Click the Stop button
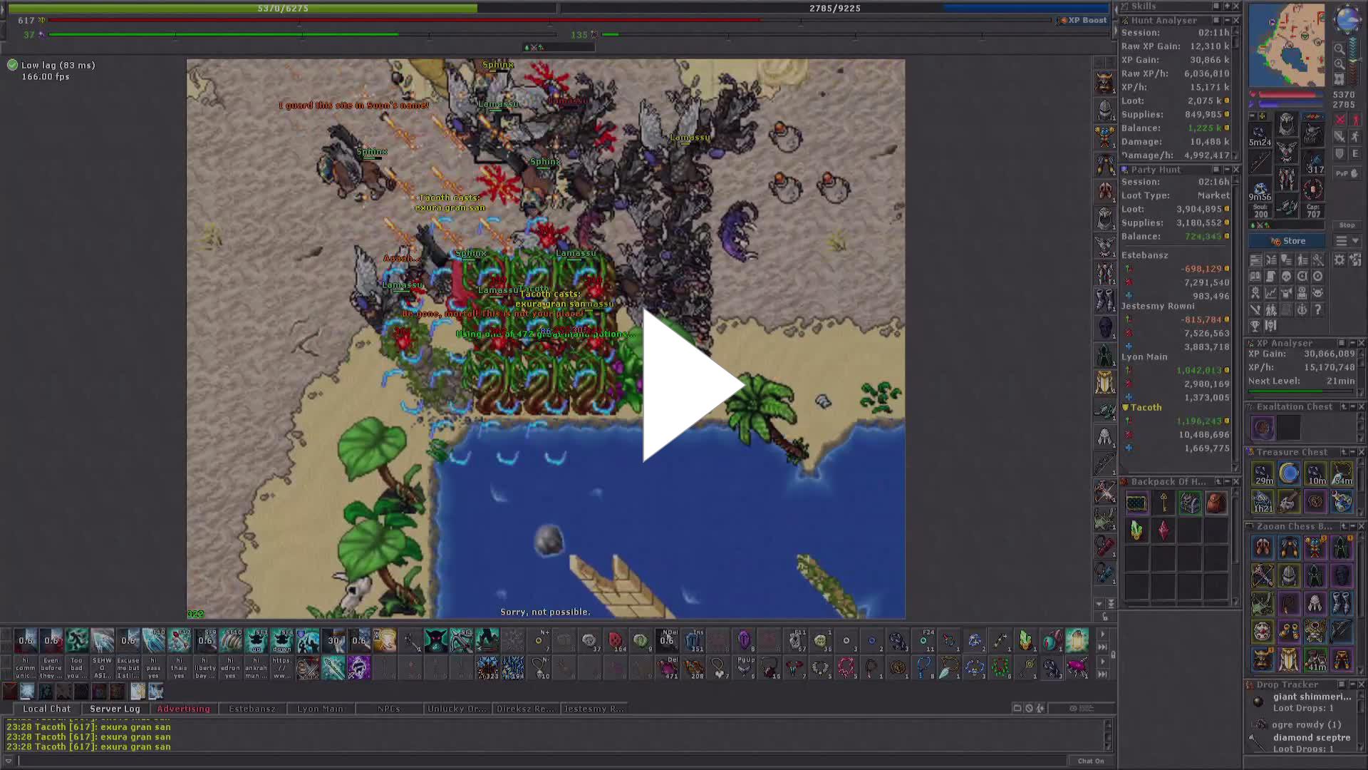The image size is (1368, 770). (1347, 225)
